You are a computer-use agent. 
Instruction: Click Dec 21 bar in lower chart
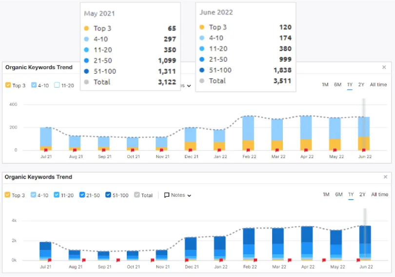[x=191, y=249]
